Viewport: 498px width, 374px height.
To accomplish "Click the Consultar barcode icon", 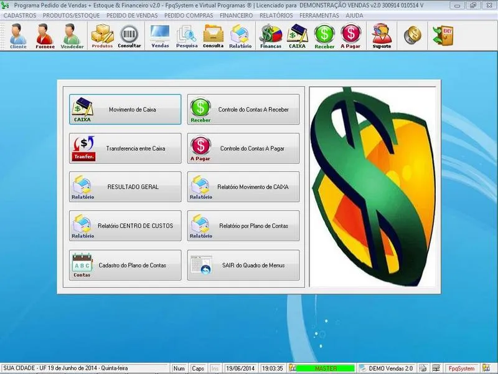I will pyautogui.click(x=129, y=36).
